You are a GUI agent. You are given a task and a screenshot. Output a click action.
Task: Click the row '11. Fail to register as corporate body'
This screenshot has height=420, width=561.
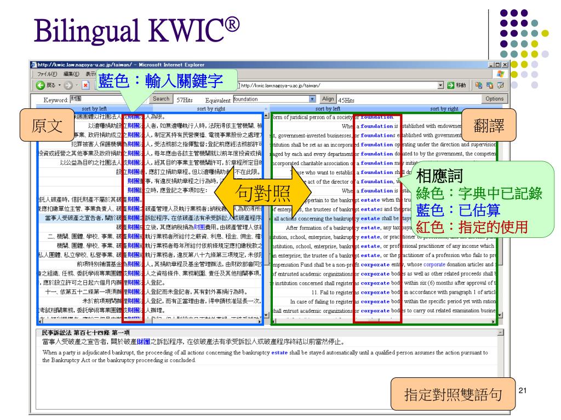point(385,292)
